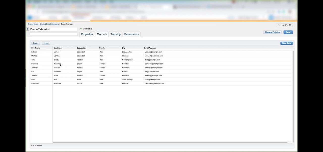Sort by EmailAddress column header

(150, 48)
